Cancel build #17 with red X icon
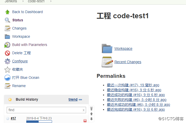This screenshot has height=123, width=186. point(85,121)
